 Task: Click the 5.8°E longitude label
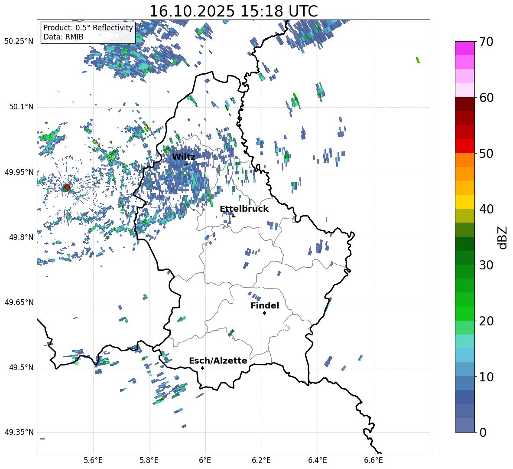point(149,461)
